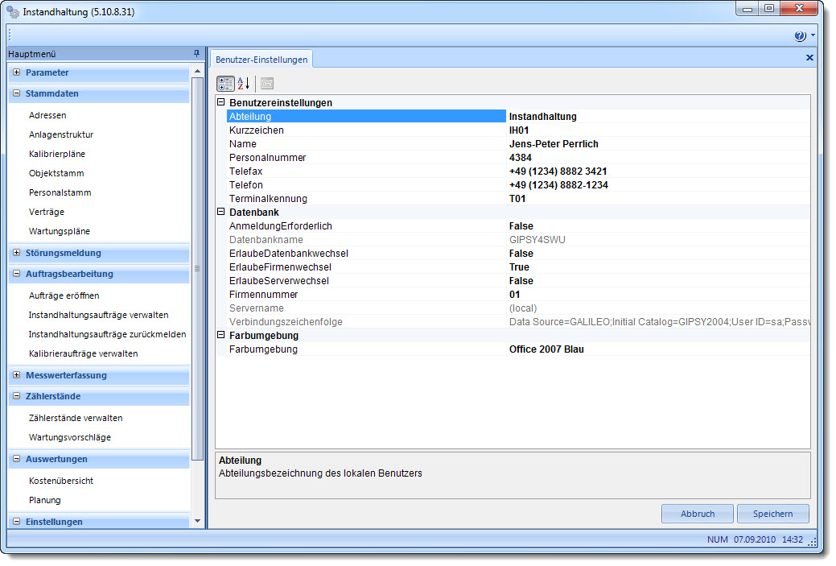Expand the Störungsmeldung section

click(17, 253)
